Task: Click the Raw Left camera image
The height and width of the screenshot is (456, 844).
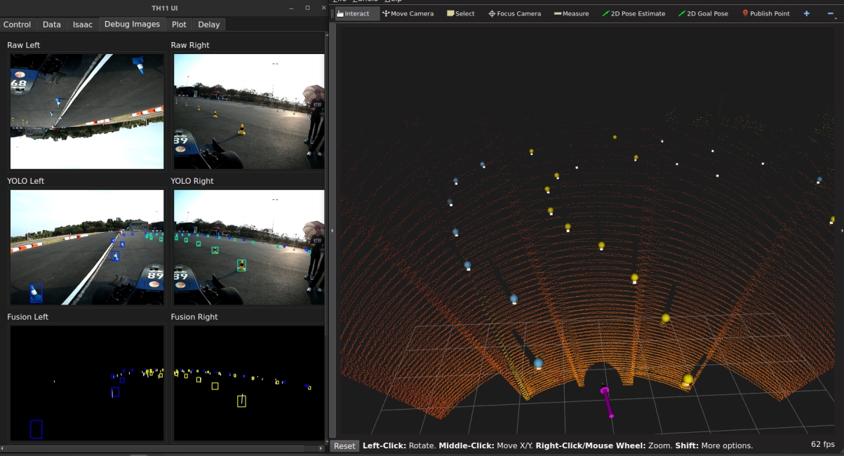Action: click(87, 112)
